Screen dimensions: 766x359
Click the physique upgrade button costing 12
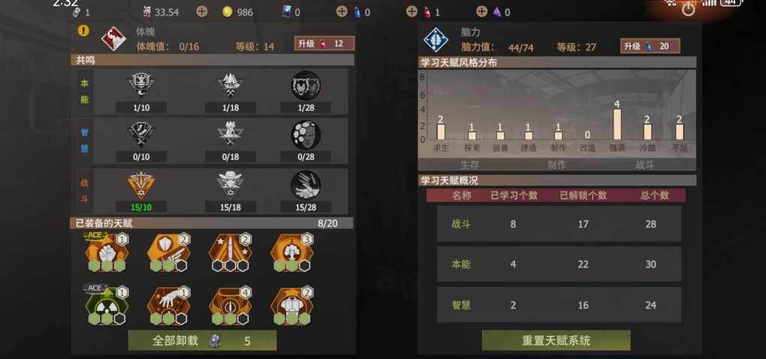coord(324,43)
